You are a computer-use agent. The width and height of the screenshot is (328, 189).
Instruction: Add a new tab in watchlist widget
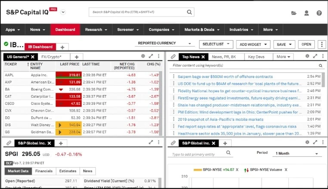coord(77,57)
